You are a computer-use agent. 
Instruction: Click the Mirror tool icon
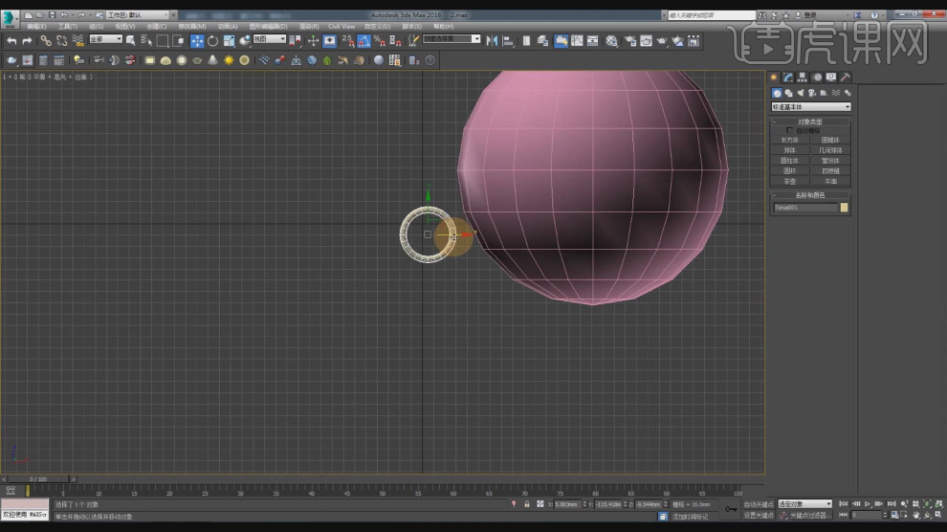[x=492, y=40]
